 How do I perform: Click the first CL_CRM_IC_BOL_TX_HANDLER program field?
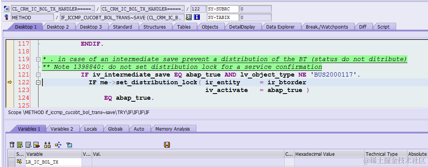click(53, 9)
